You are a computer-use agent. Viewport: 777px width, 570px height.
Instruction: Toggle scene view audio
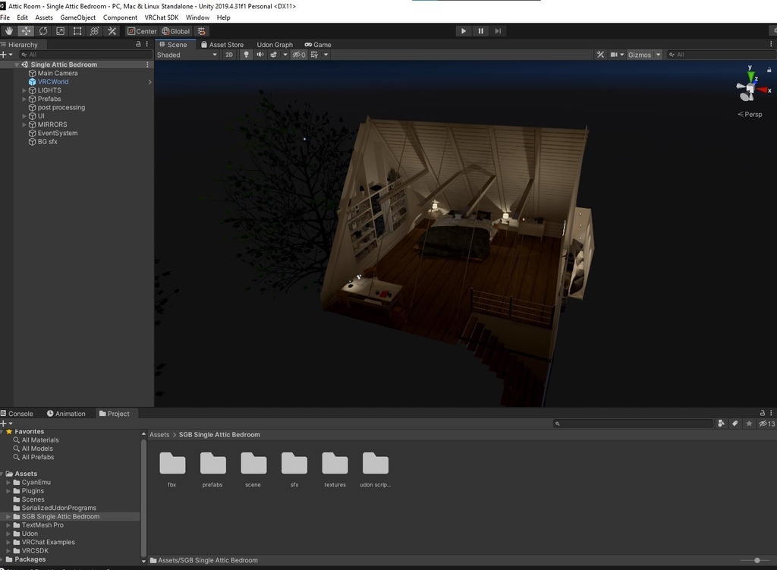[260, 55]
